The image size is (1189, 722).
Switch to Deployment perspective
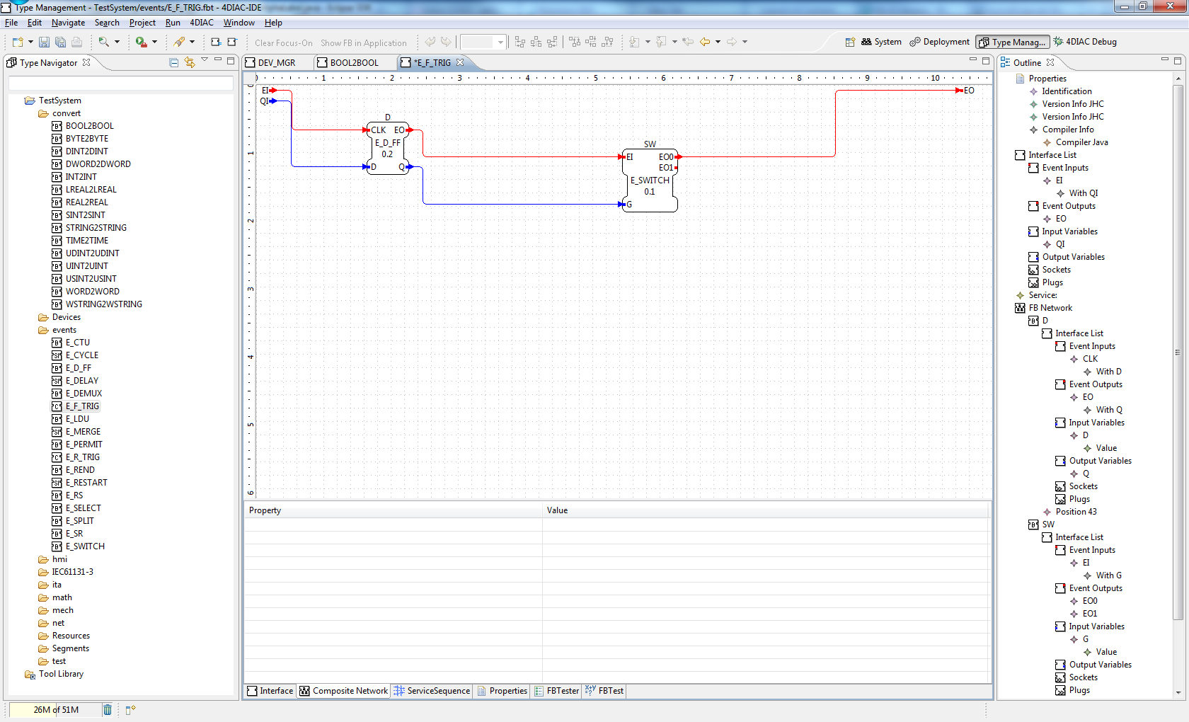[x=939, y=42]
